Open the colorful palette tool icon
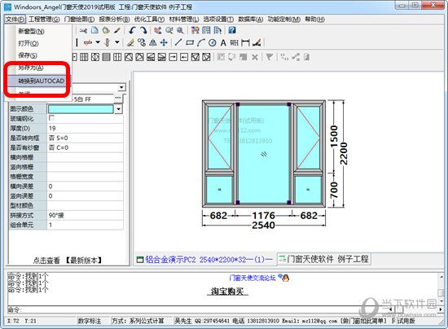448x329 pixels. (195, 30)
